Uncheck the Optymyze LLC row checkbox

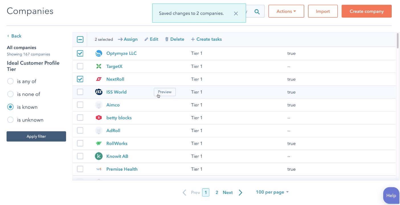(80, 53)
